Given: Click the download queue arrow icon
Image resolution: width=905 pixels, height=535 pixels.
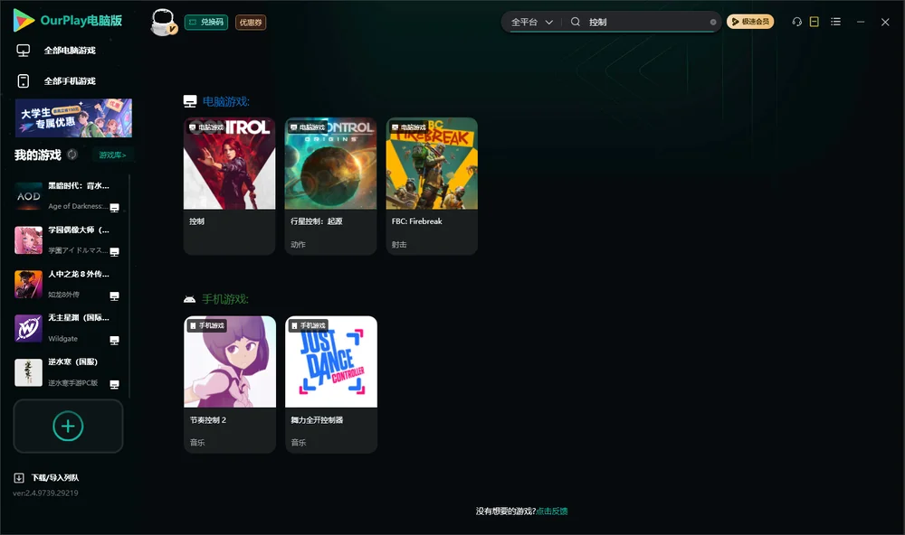Looking at the screenshot, I should coord(19,478).
